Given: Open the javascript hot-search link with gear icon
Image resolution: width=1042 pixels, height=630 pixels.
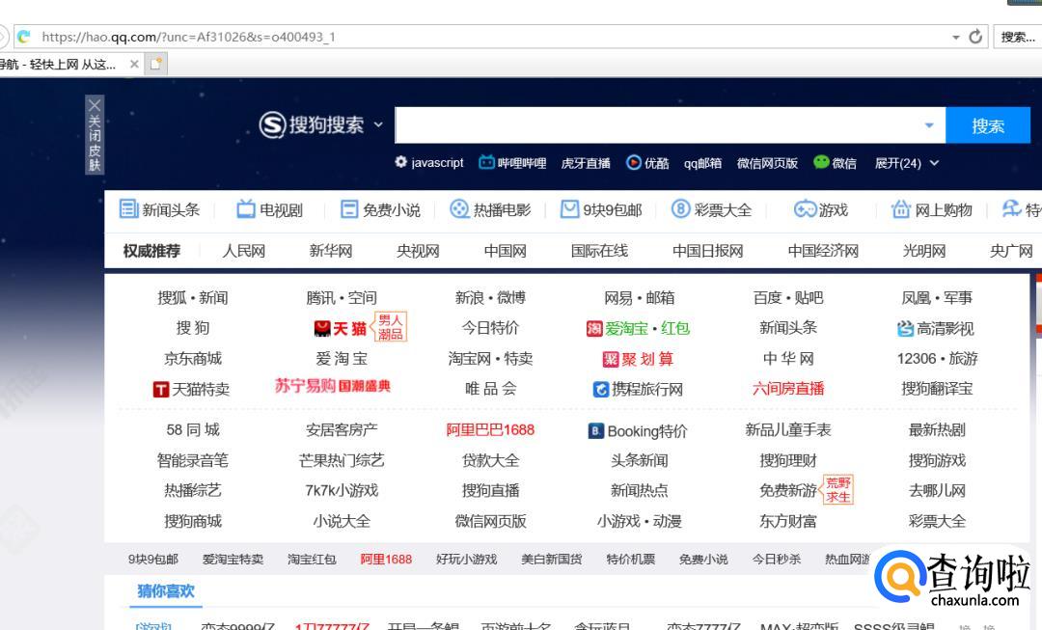Looking at the screenshot, I should tap(429, 162).
